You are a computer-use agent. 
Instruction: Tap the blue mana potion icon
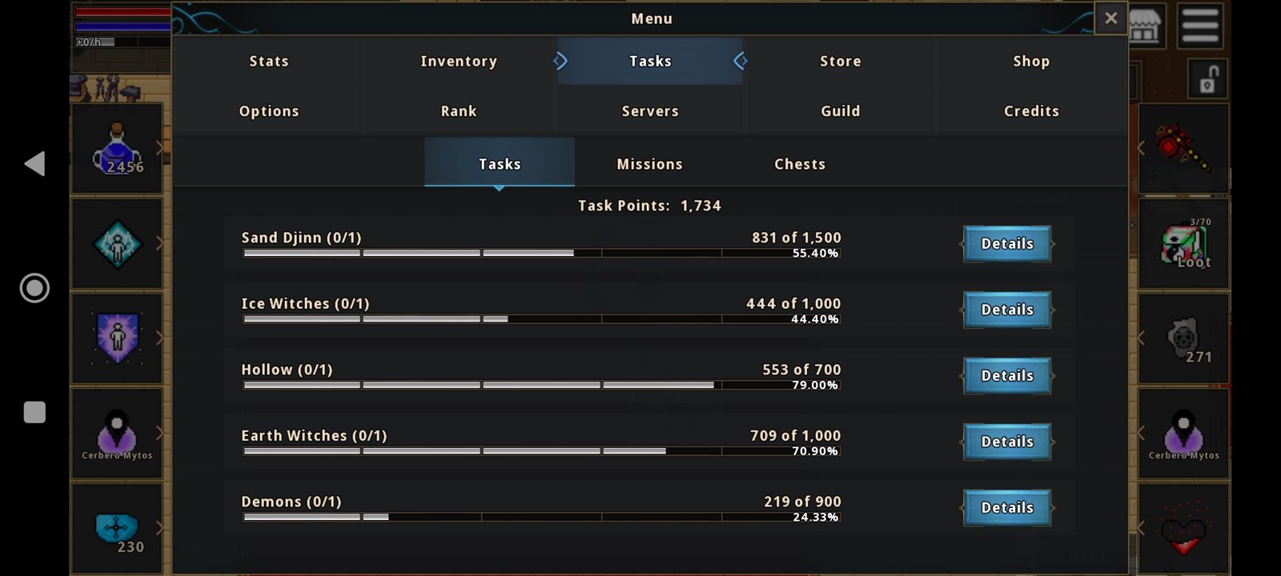click(x=117, y=149)
